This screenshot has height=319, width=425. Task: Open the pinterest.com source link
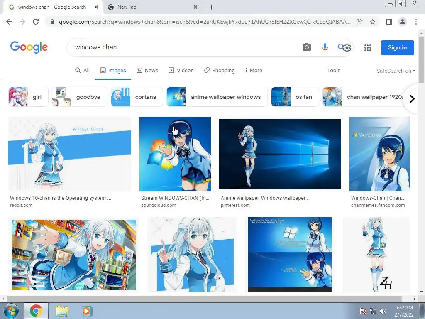(x=235, y=205)
